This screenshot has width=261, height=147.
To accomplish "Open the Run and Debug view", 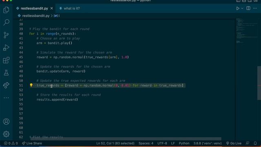I will 6,48.
